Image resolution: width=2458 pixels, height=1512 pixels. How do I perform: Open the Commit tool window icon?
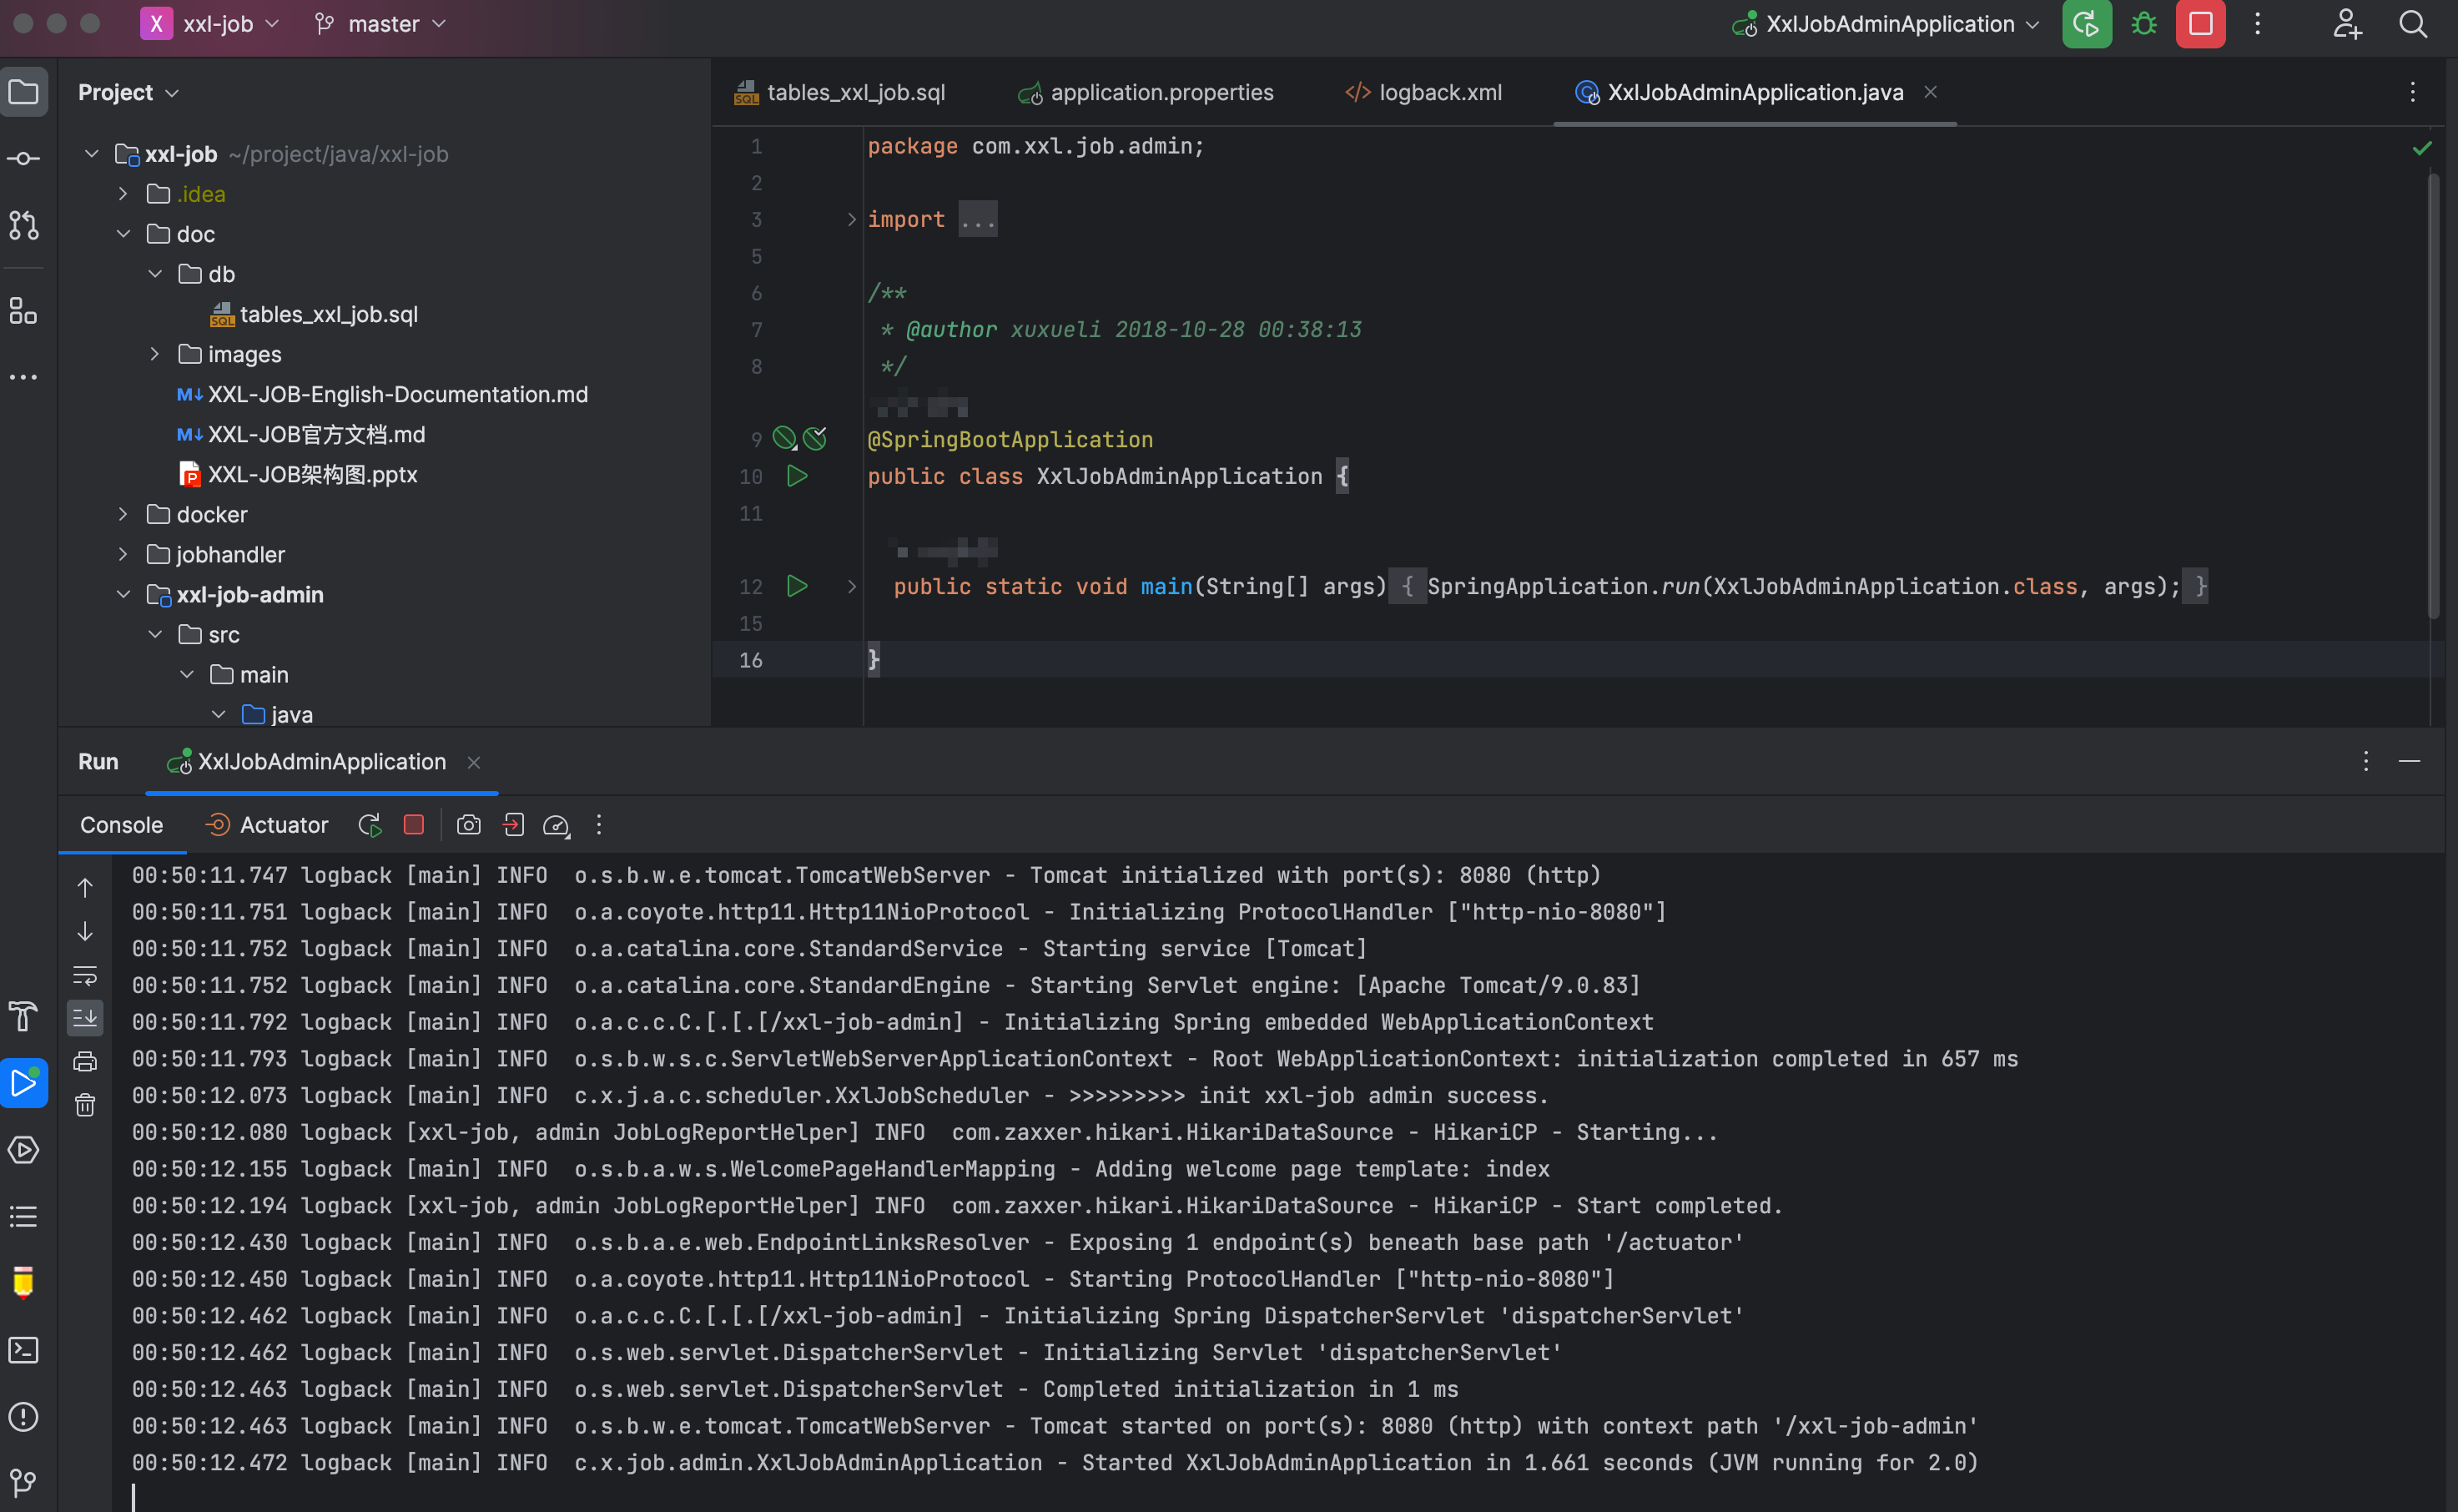[x=24, y=159]
